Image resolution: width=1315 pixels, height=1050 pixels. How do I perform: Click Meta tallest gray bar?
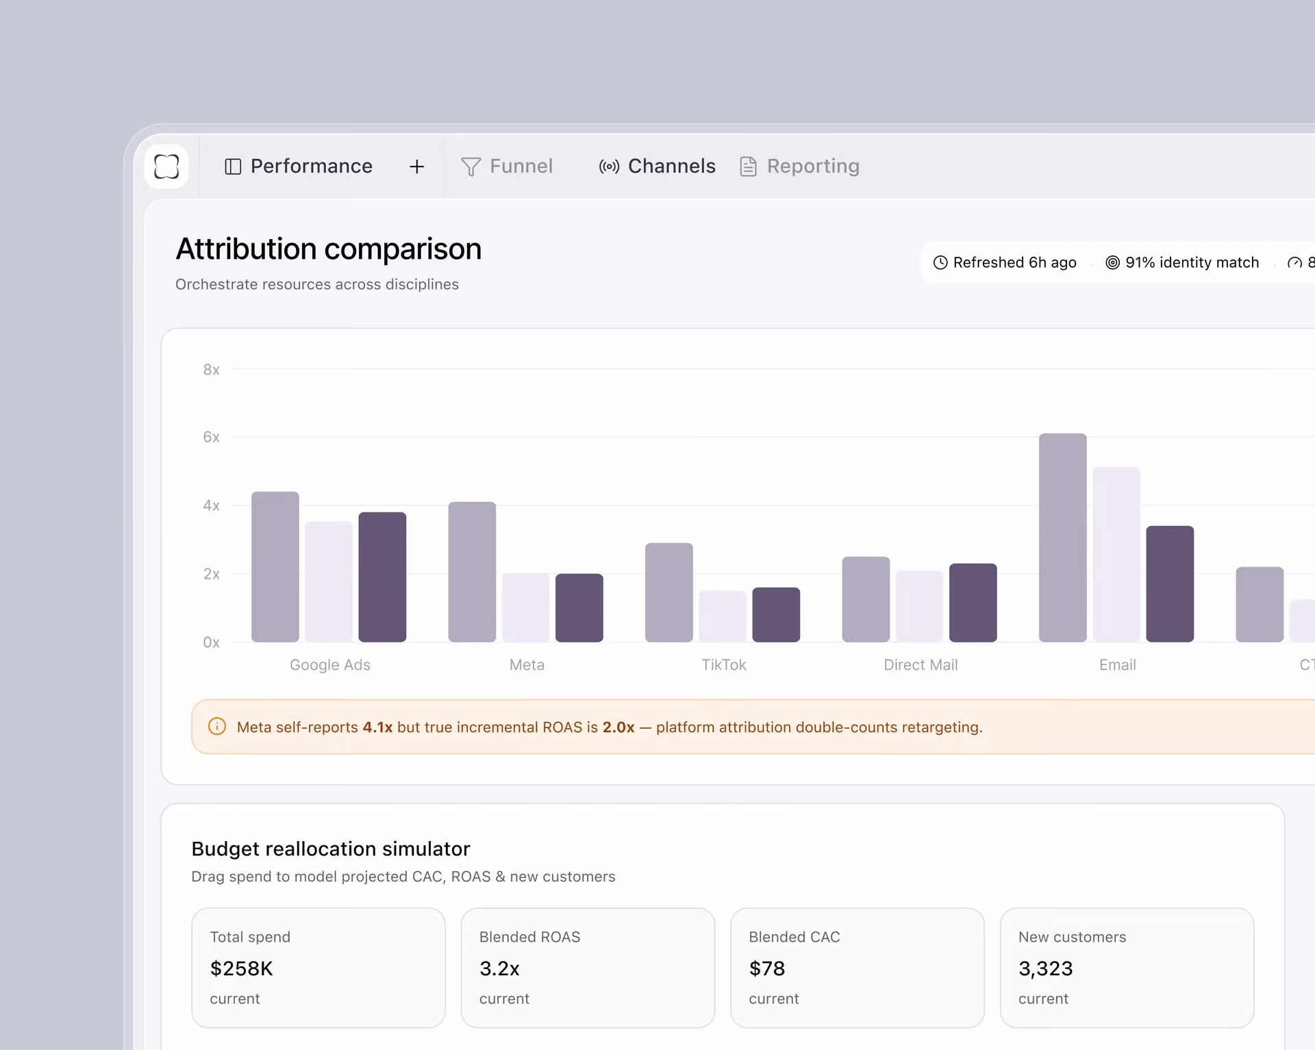click(472, 571)
